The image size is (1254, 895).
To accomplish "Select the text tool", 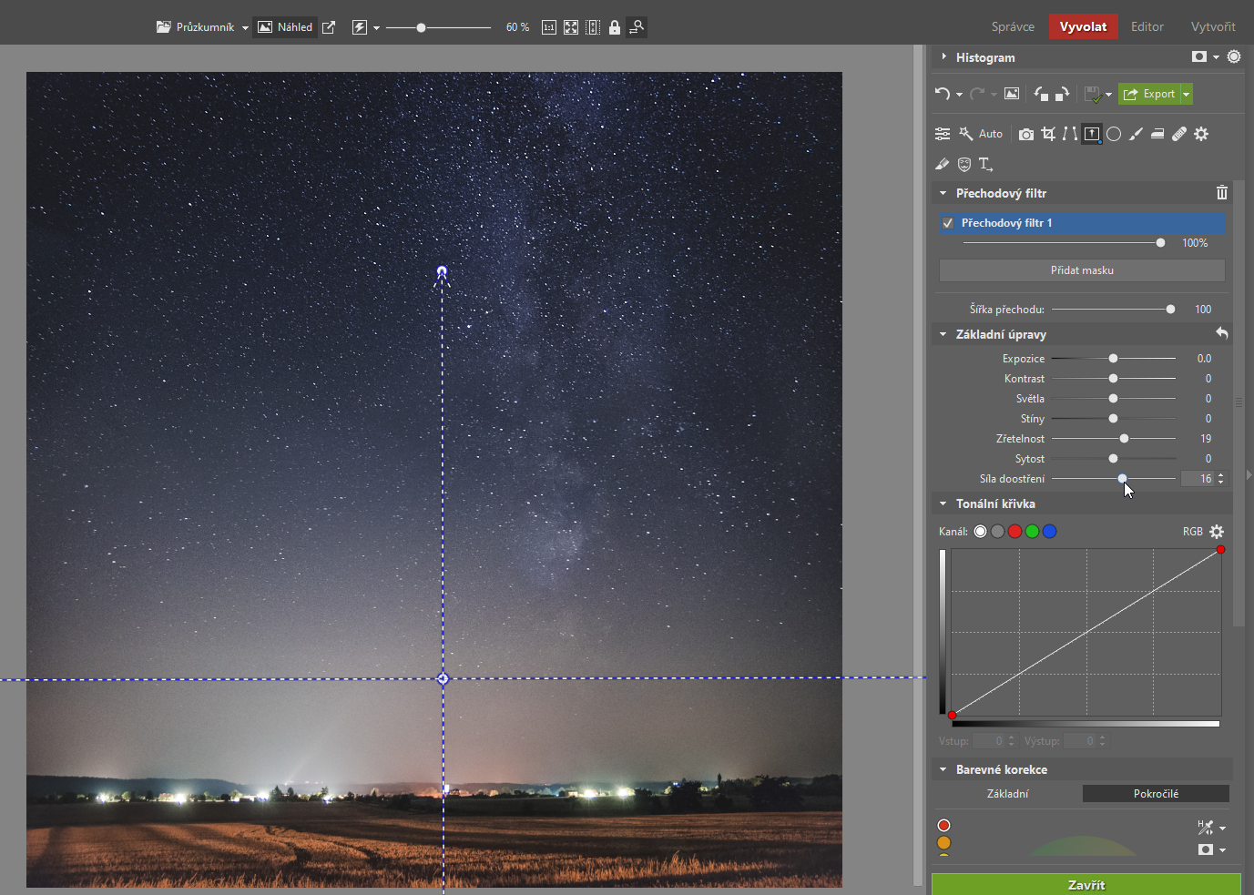I will [x=986, y=164].
